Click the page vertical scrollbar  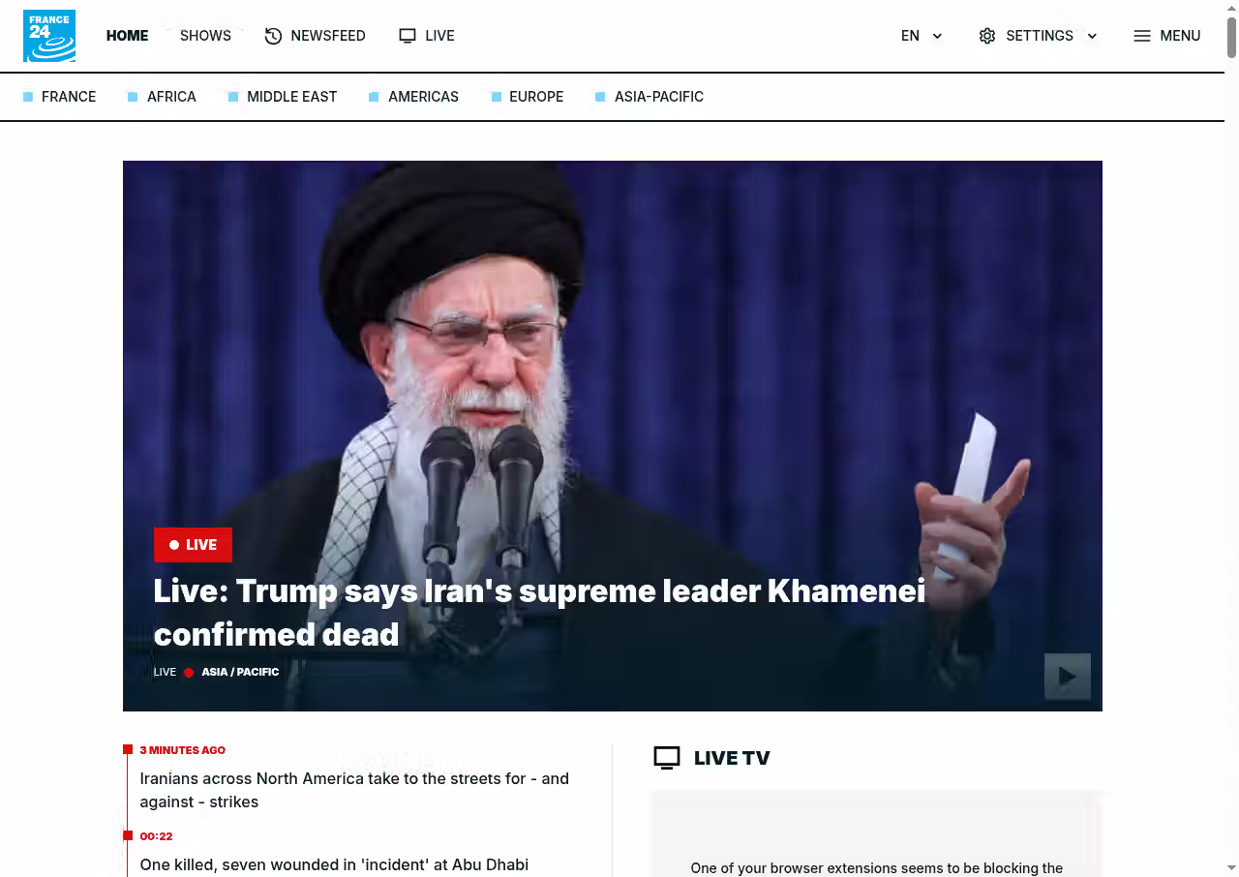(1231, 438)
